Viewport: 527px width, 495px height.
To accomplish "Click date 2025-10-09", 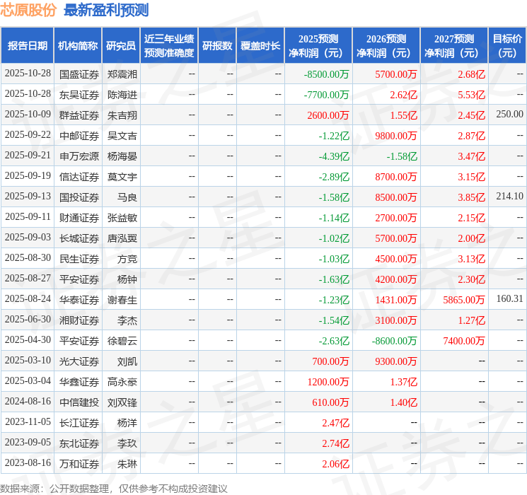I will click(28, 115).
